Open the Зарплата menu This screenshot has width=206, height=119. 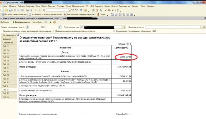tap(99, 6)
